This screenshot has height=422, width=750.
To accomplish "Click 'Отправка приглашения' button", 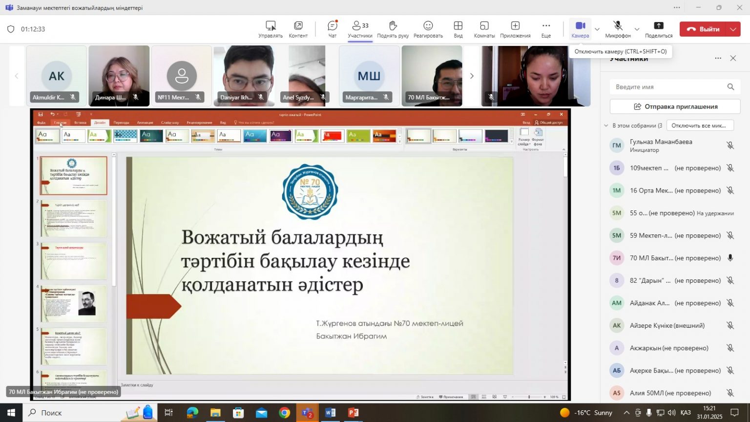I will [x=675, y=106].
